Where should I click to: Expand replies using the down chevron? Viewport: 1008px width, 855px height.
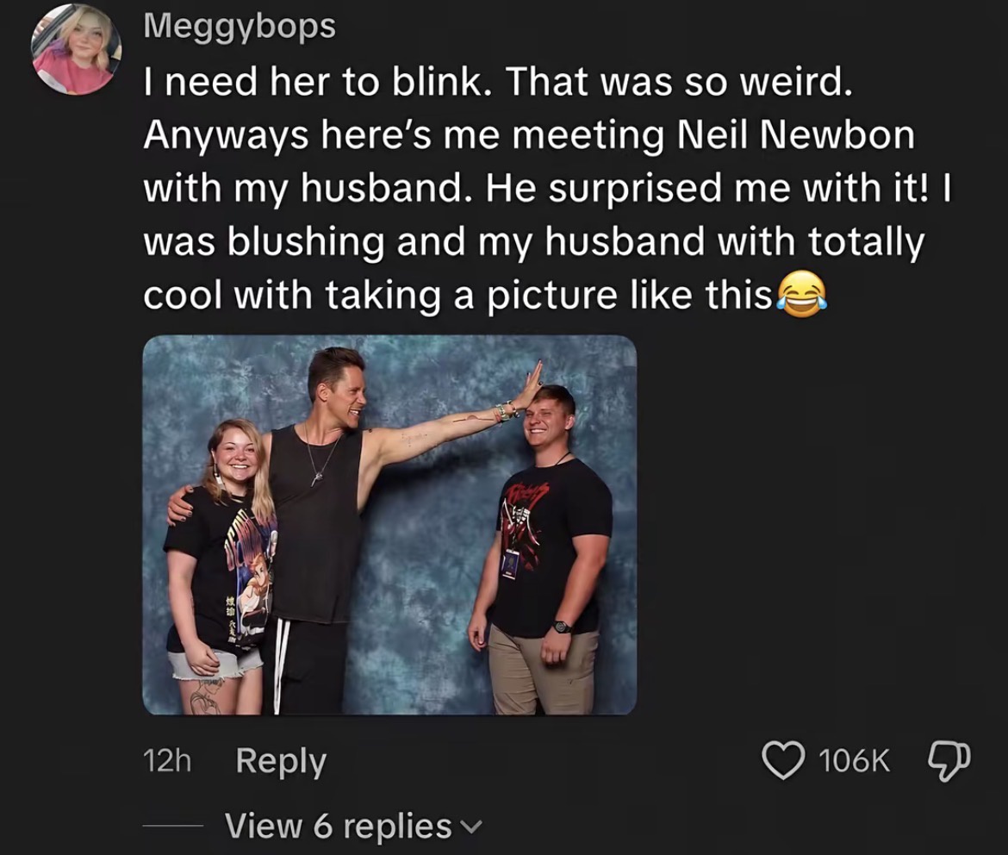point(472,827)
